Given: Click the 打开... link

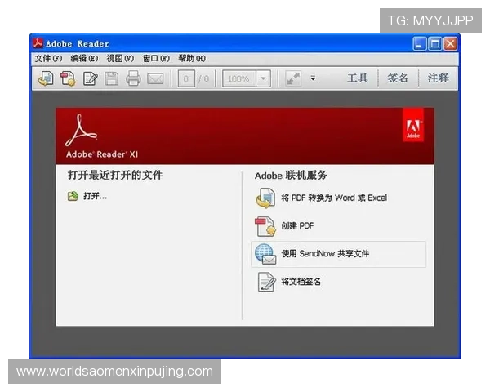Looking at the screenshot, I should pos(95,196).
